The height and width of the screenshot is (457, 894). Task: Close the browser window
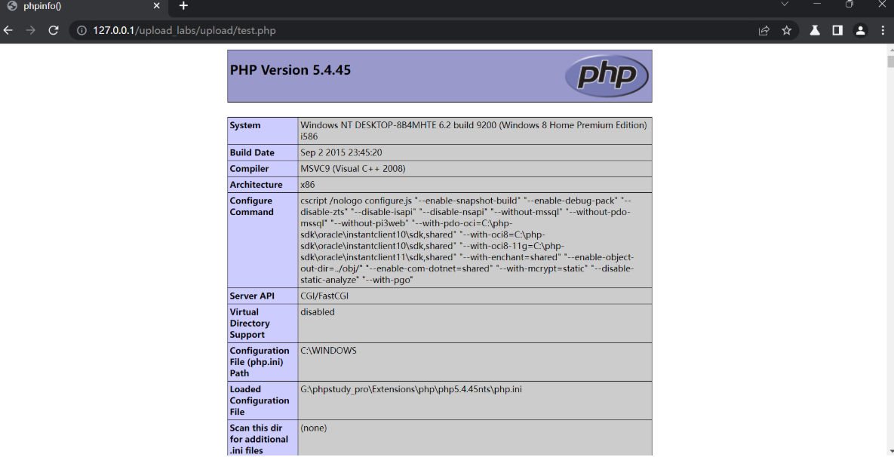pyautogui.click(x=882, y=4)
